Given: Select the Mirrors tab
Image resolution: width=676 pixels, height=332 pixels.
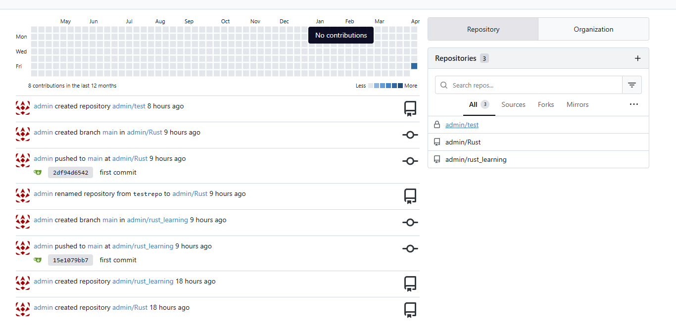Looking at the screenshot, I should [578, 104].
